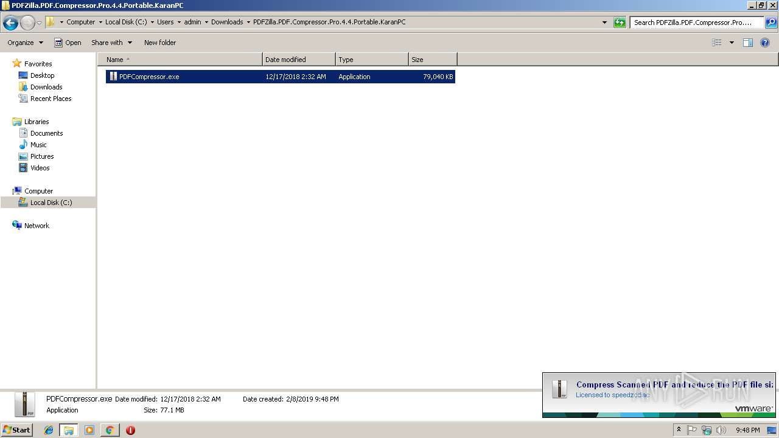This screenshot has width=779, height=438.
Task: Open Recent Places in the sidebar
Action: pos(51,99)
